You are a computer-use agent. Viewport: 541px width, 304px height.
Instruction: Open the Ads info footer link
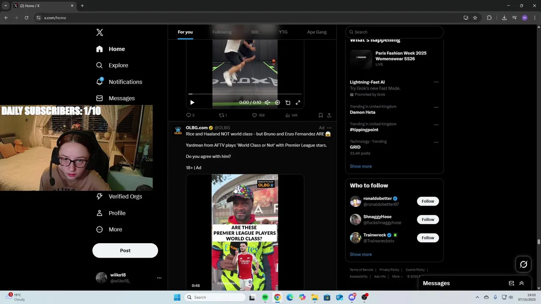(380, 277)
